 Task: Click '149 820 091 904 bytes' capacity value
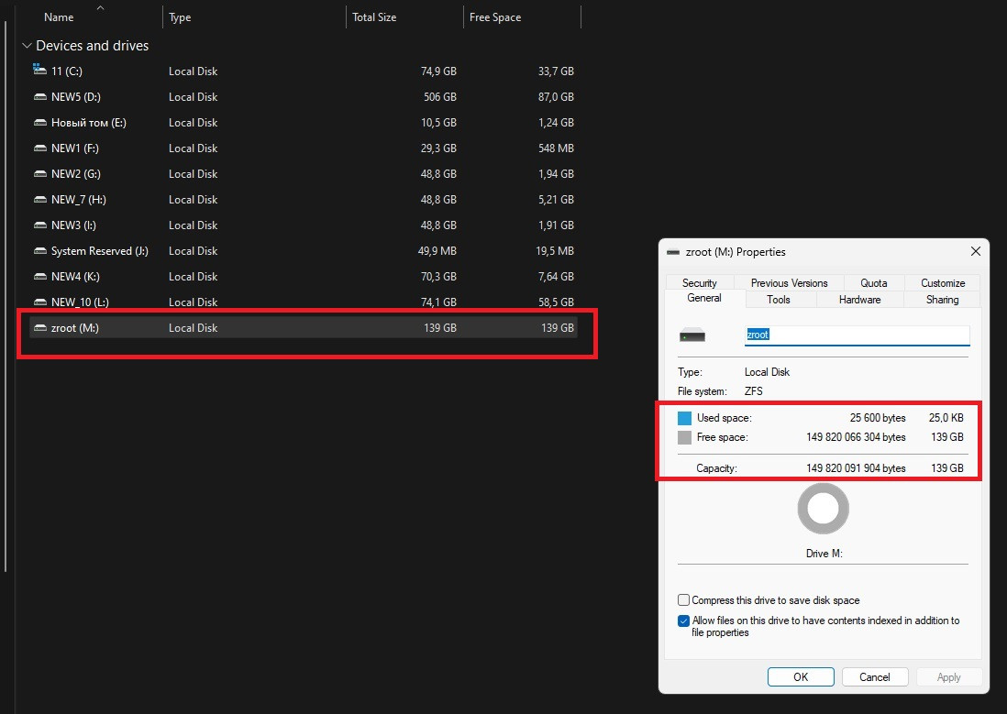[x=856, y=468]
